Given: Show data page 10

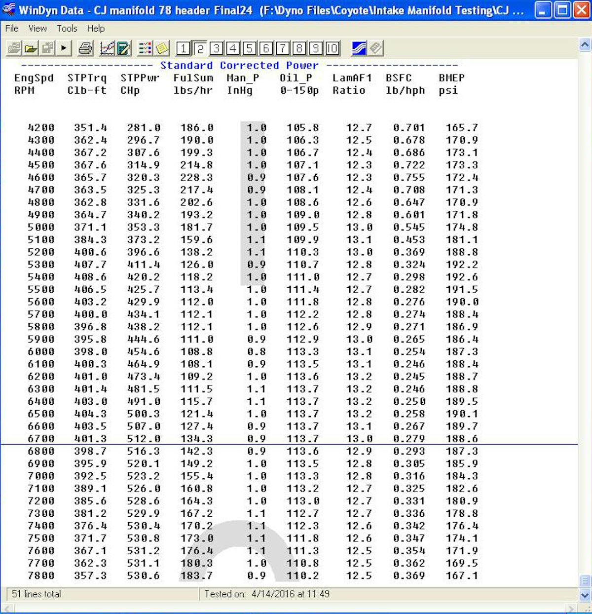Looking at the screenshot, I should (x=333, y=48).
